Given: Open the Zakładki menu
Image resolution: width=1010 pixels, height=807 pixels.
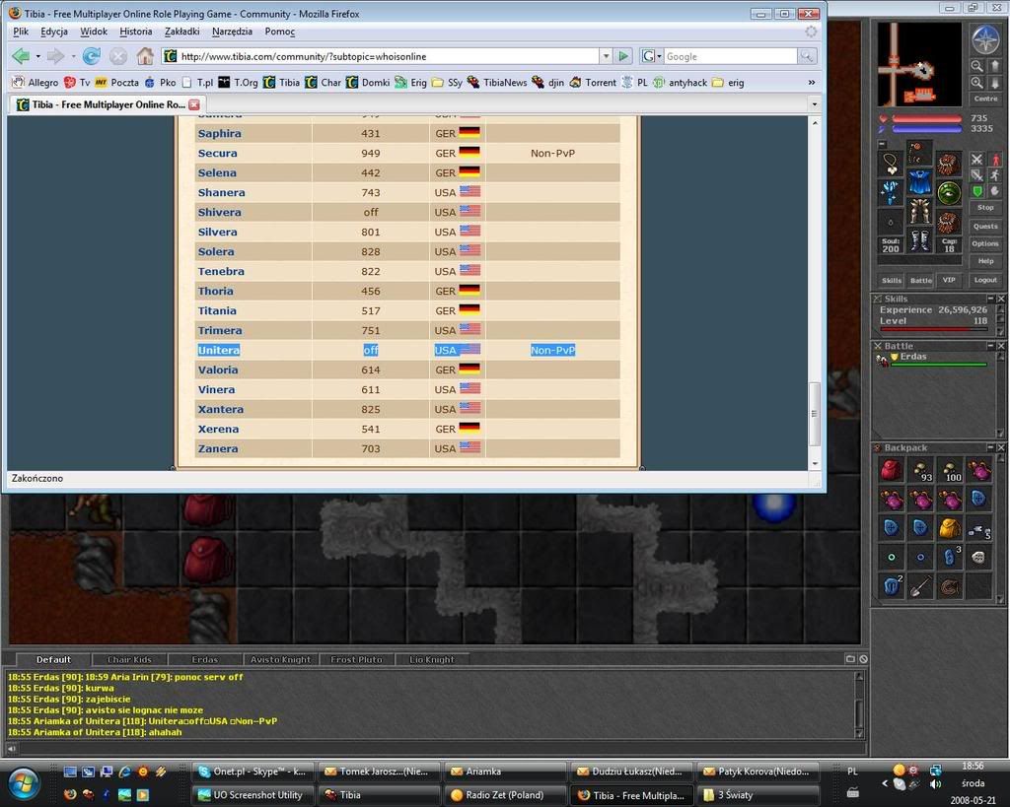Looking at the screenshot, I should (x=181, y=31).
